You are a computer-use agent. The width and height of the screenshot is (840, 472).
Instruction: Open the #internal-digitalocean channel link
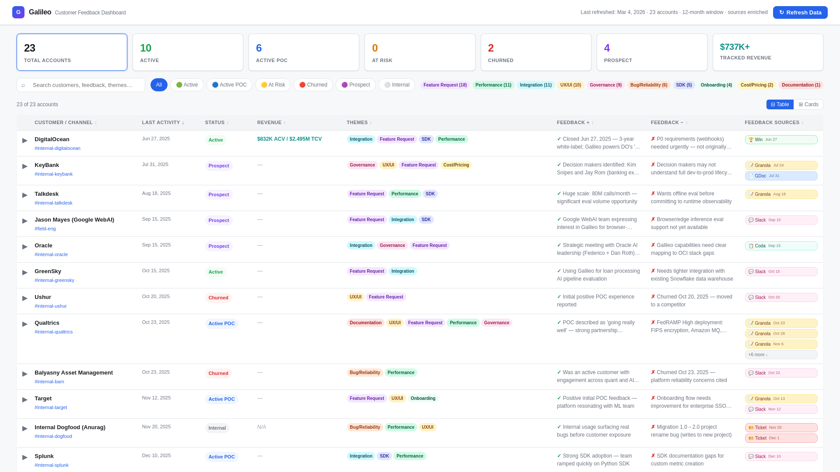pyautogui.click(x=57, y=148)
